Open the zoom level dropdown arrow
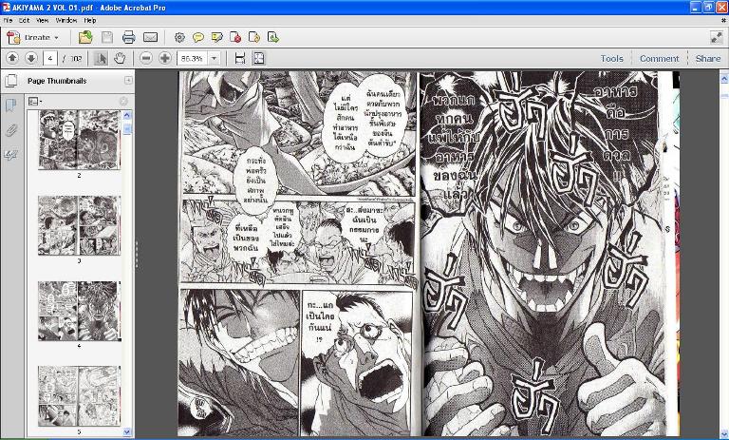Image resolution: width=729 pixels, height=440 pixels. click(214, 59)
